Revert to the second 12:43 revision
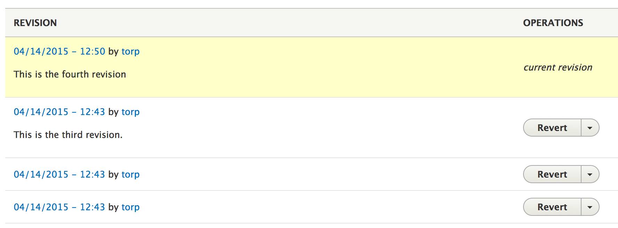The image size is (618, 228). [552, 174]
